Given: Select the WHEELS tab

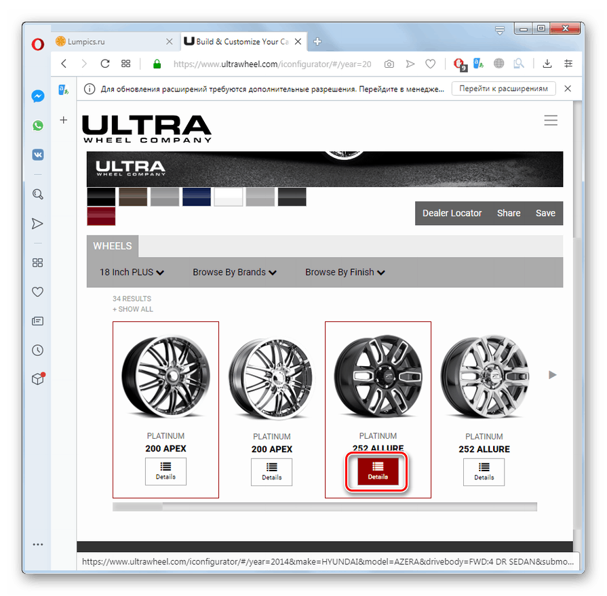Looking at the screenshot, I should tap(112, 245).
